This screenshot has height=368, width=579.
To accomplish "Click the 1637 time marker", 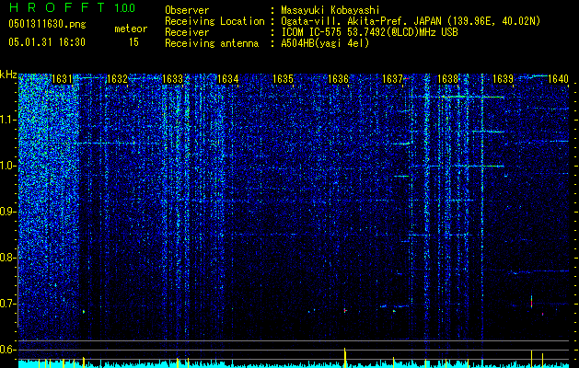I will [x=392, y=78].
